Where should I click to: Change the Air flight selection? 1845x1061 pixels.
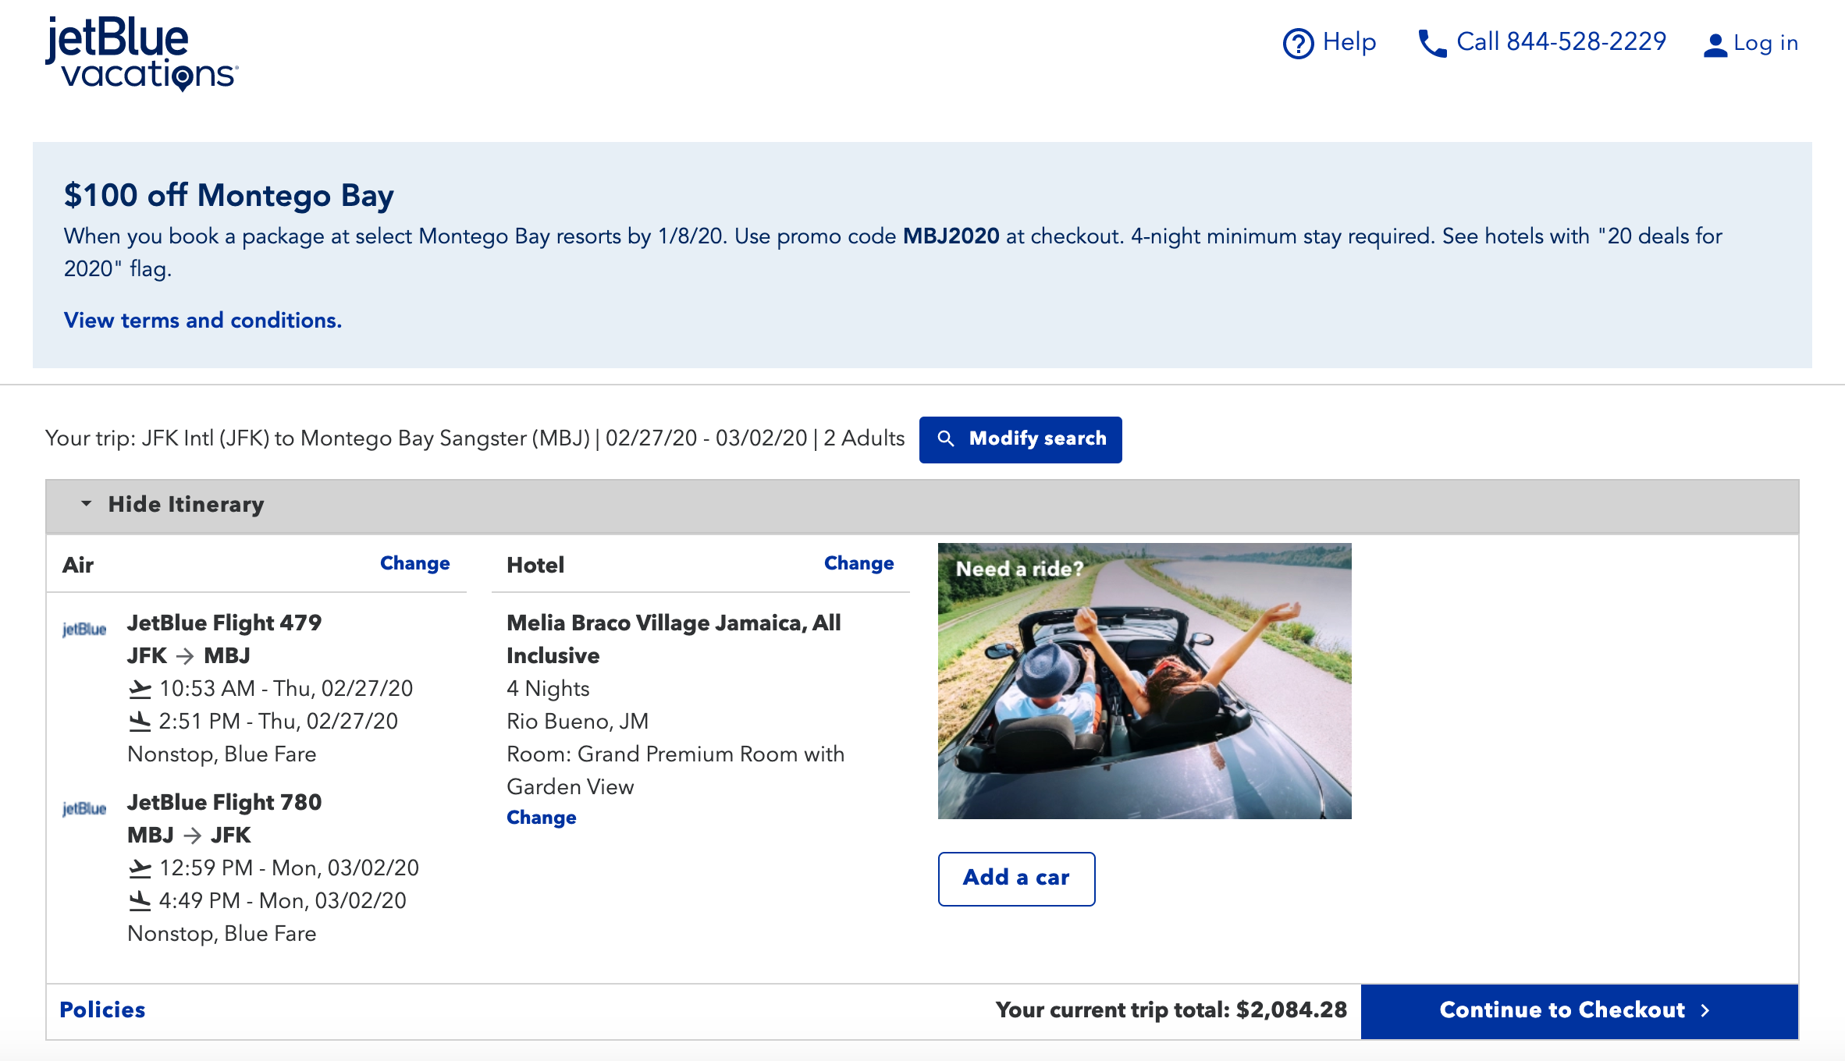coord(414,563)
